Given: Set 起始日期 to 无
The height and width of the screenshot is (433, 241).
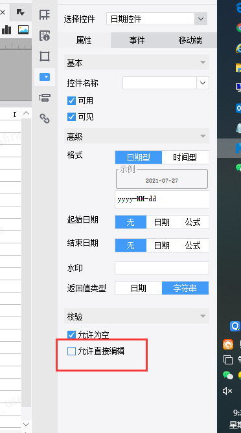Looking at the screenshot, I should pos(131,222).
